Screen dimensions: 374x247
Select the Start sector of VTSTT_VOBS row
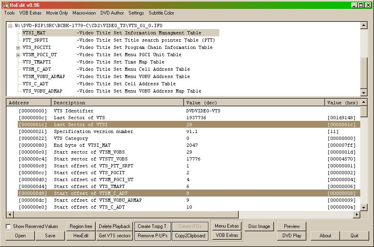(189, 159)
